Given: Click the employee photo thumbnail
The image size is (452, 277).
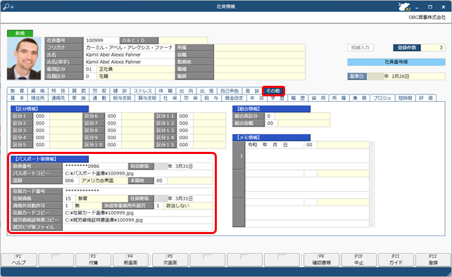Looking at the screenshot, I should tap(24, 58).
